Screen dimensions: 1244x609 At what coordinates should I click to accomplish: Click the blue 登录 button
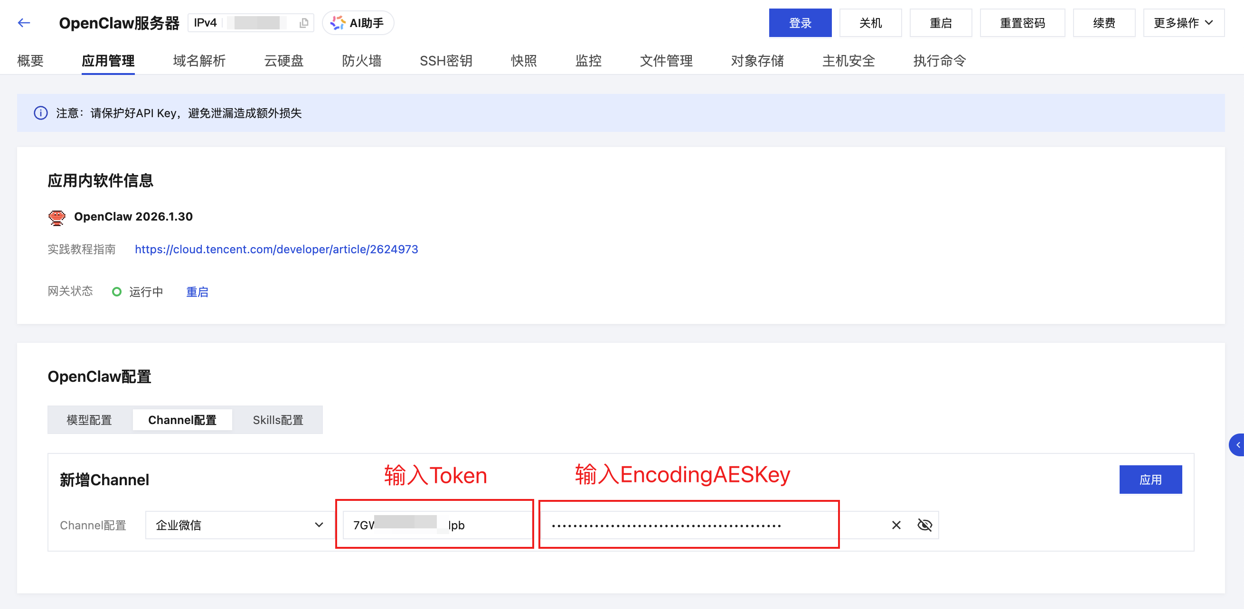tap(800, 23)
